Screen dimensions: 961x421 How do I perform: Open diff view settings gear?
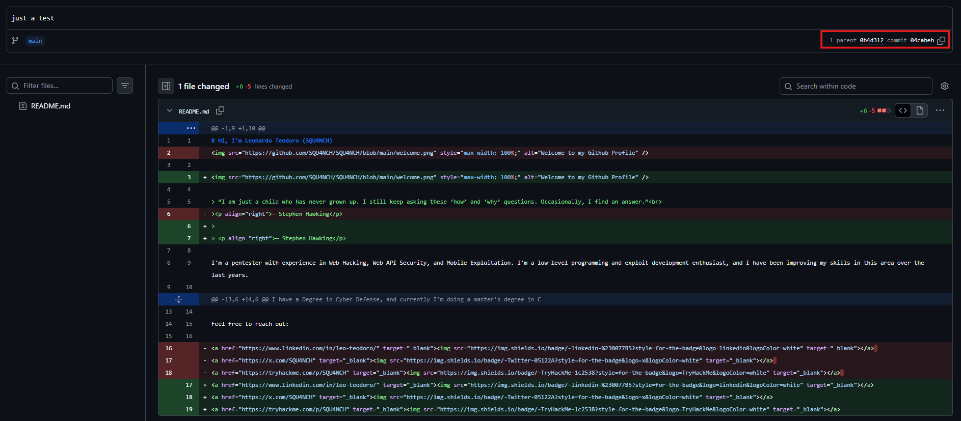pos(945,87)
